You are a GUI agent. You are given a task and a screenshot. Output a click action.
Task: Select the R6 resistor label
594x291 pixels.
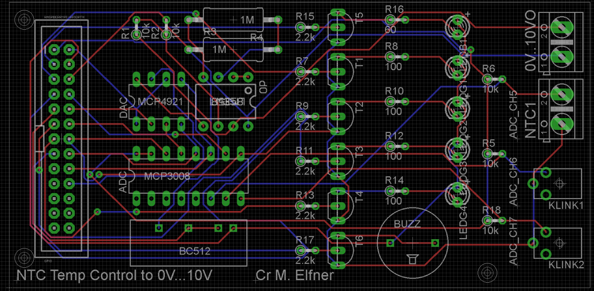click(x=489, y=68)
